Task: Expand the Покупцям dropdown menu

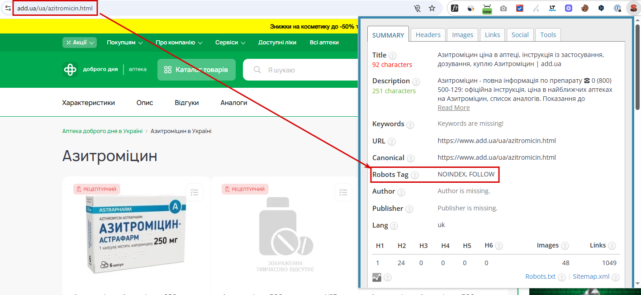Action: click(125, 43)
